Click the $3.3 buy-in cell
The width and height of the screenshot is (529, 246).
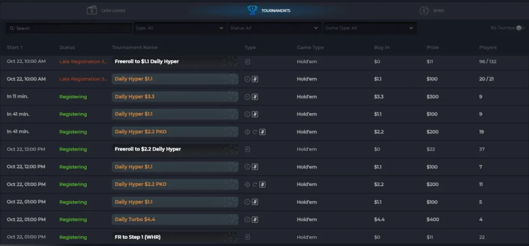(x=379, y=97)
